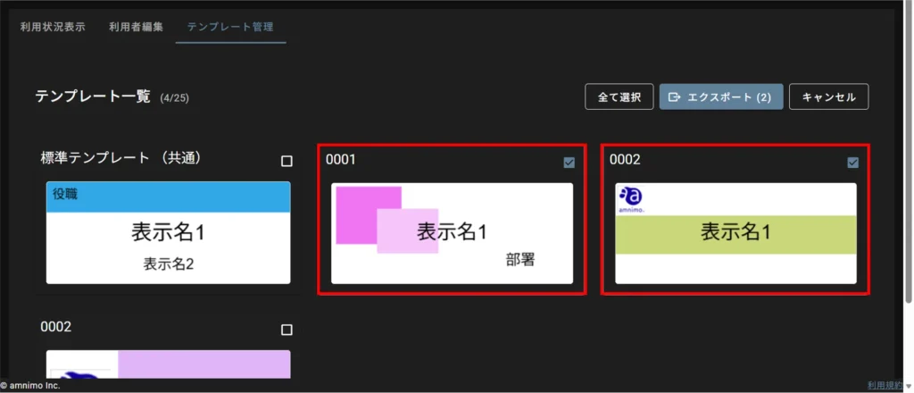
Task: Open the 利用規約 link
Action: [x=884, y=385]
